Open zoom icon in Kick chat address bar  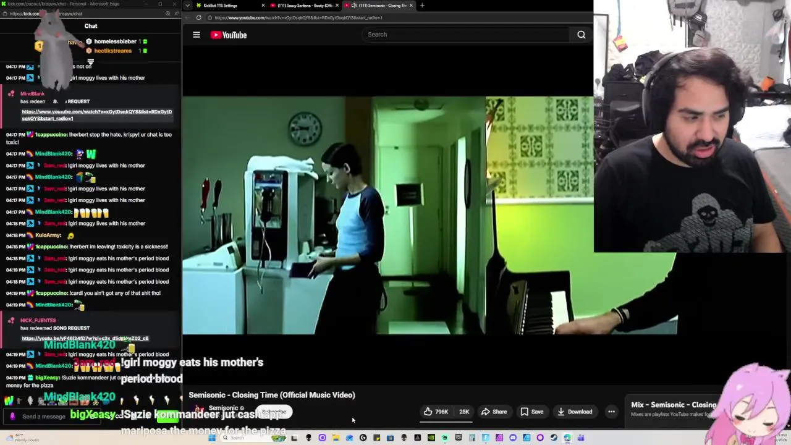[167, 14]
